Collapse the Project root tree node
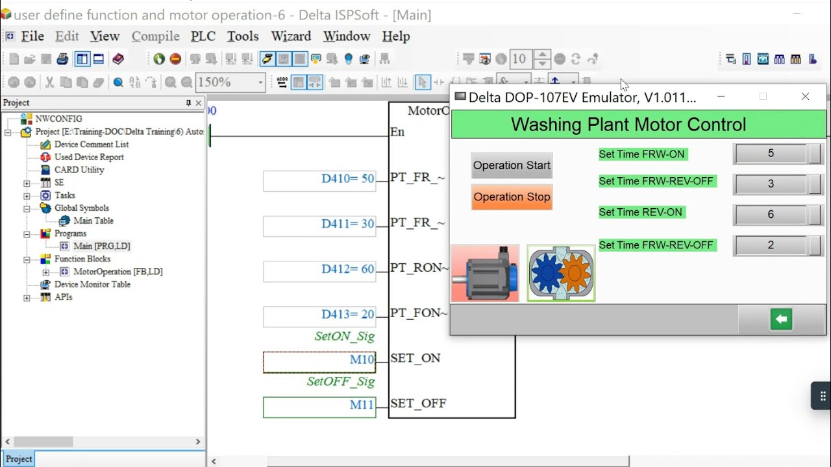Screen dimensions: 831x467 [8, 132]
